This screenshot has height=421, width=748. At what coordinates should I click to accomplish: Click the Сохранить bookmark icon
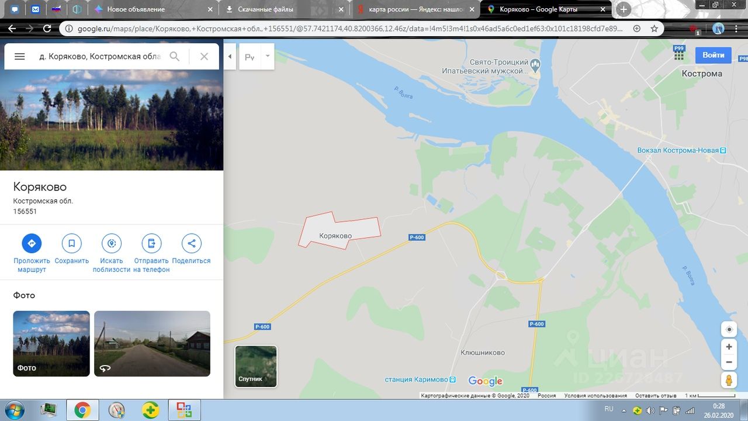point(71,243)
